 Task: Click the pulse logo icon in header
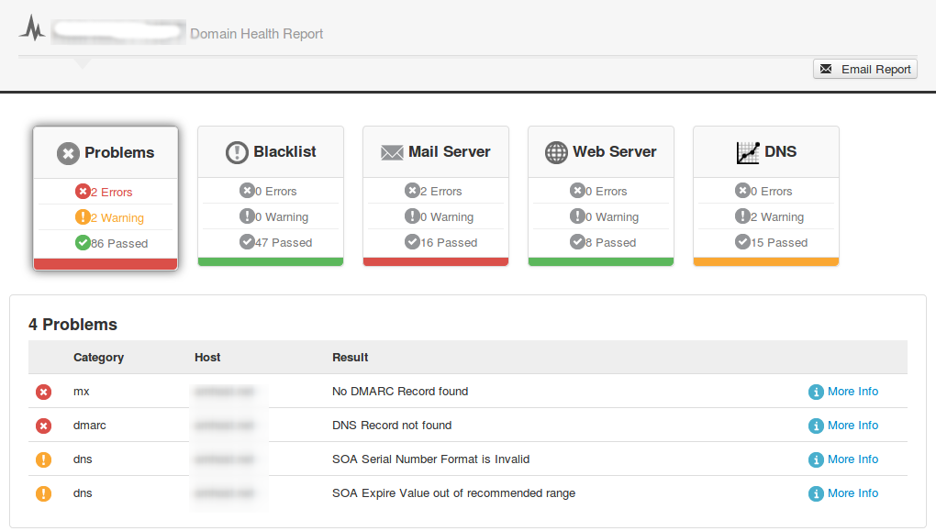(32, 28)
